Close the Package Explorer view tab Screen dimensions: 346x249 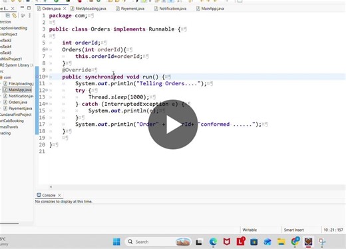(x=13, y=9)
